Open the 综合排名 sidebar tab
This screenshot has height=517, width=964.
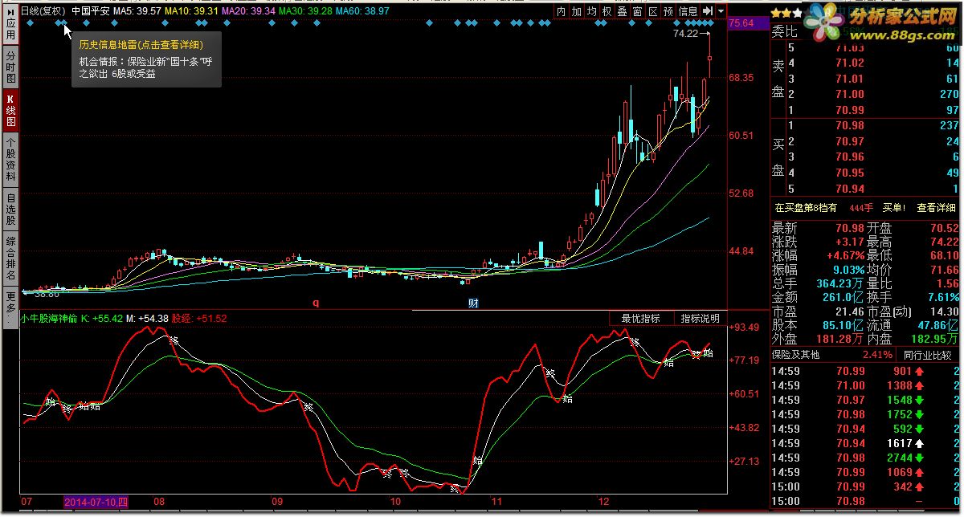click(x=10, y=258)
